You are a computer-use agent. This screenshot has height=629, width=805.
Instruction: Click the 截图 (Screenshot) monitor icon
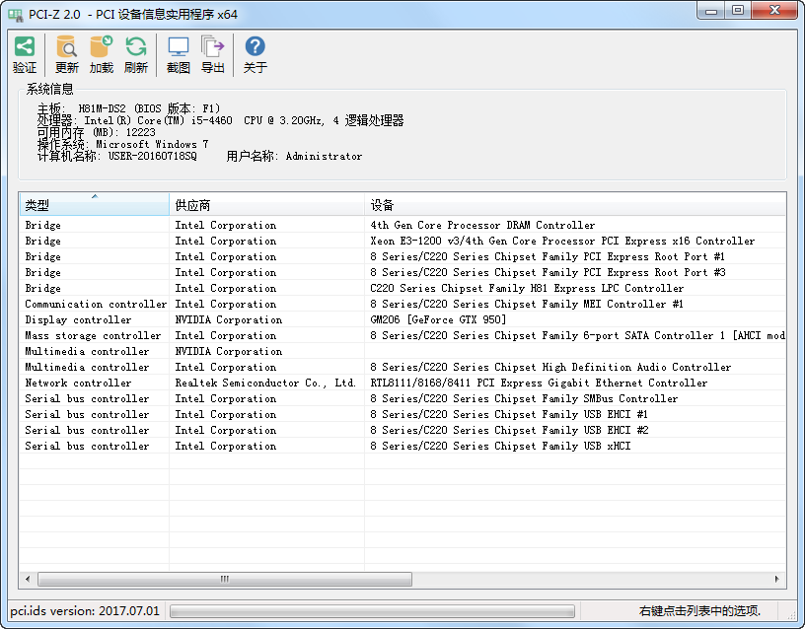[x=179, y=47]
